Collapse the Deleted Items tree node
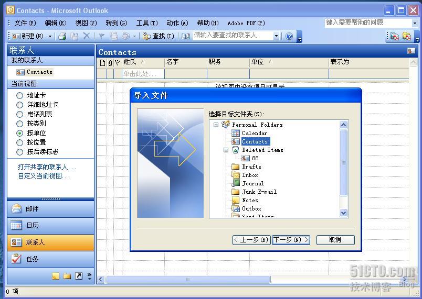The image size is (422, 299). (226, 150)
